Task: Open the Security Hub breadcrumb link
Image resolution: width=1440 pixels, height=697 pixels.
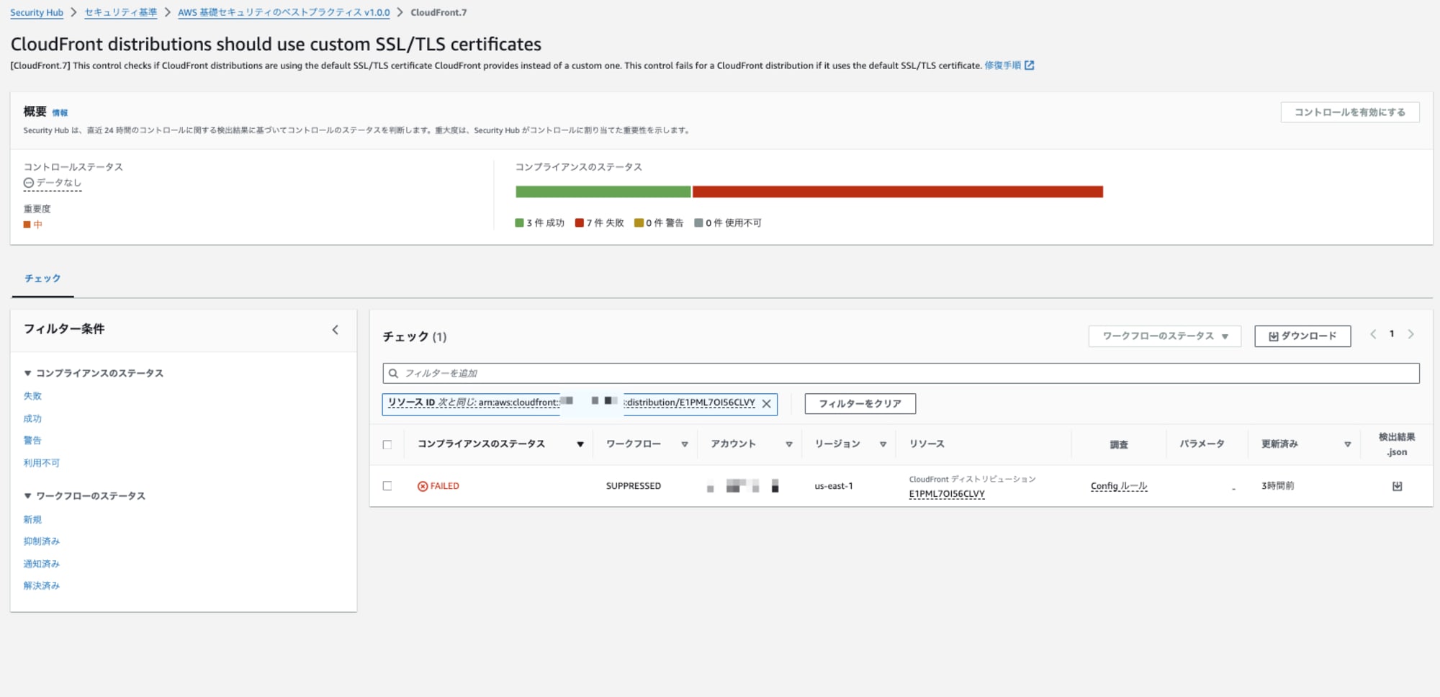Action: [37, 12]
